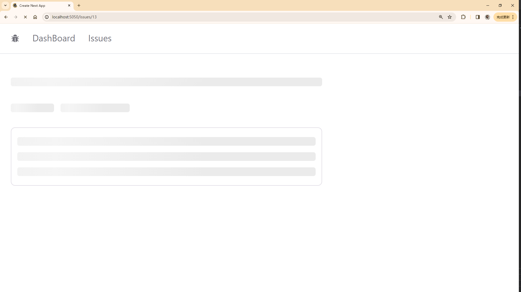This screenshot has height=292, width=521.
Task: Click the browser back button
Action: (x=6, y=17)
